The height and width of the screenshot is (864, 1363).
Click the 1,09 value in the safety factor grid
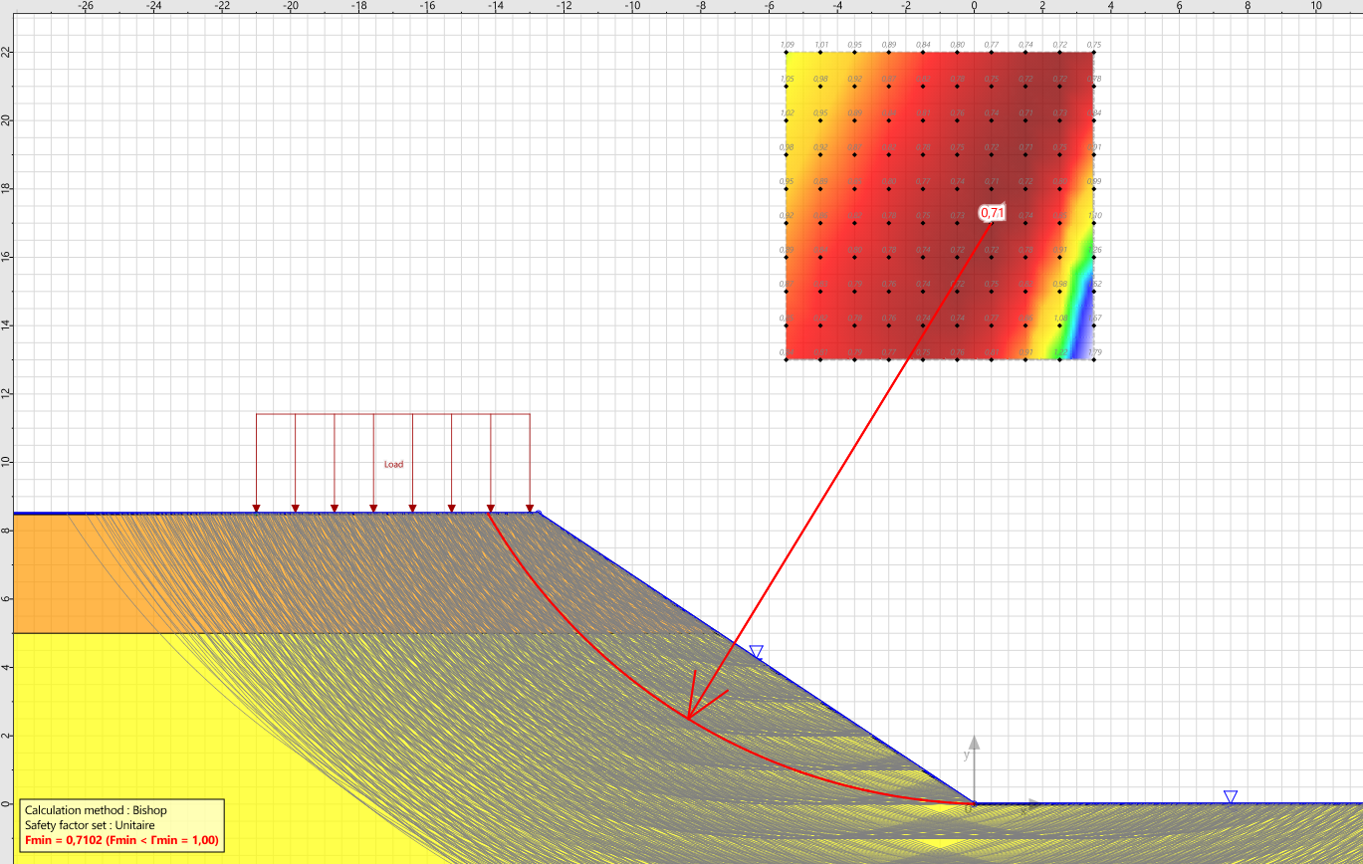(788, 45)
